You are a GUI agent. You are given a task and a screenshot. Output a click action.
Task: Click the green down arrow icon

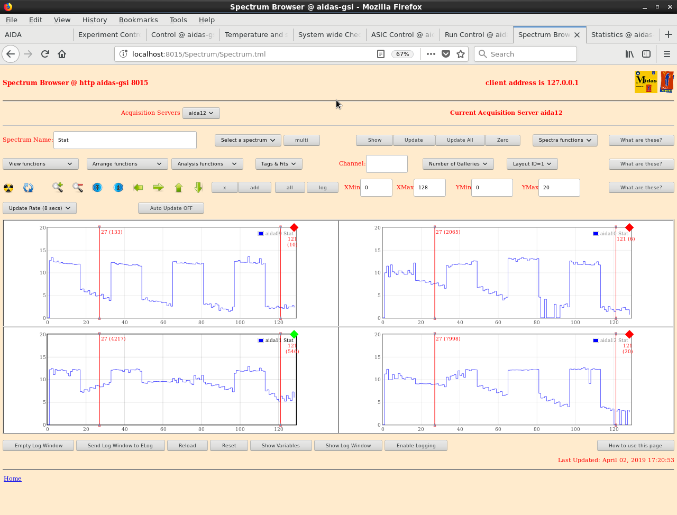[x=198, y=187]
